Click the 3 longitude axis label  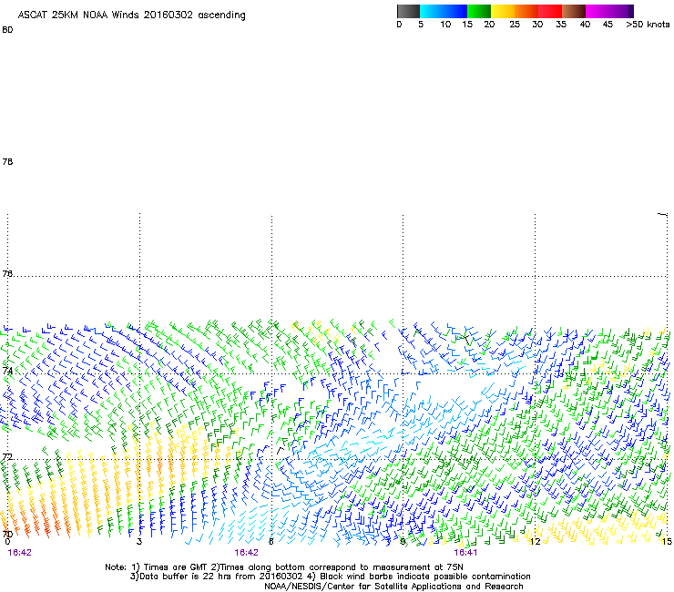[x=139, y=542]
